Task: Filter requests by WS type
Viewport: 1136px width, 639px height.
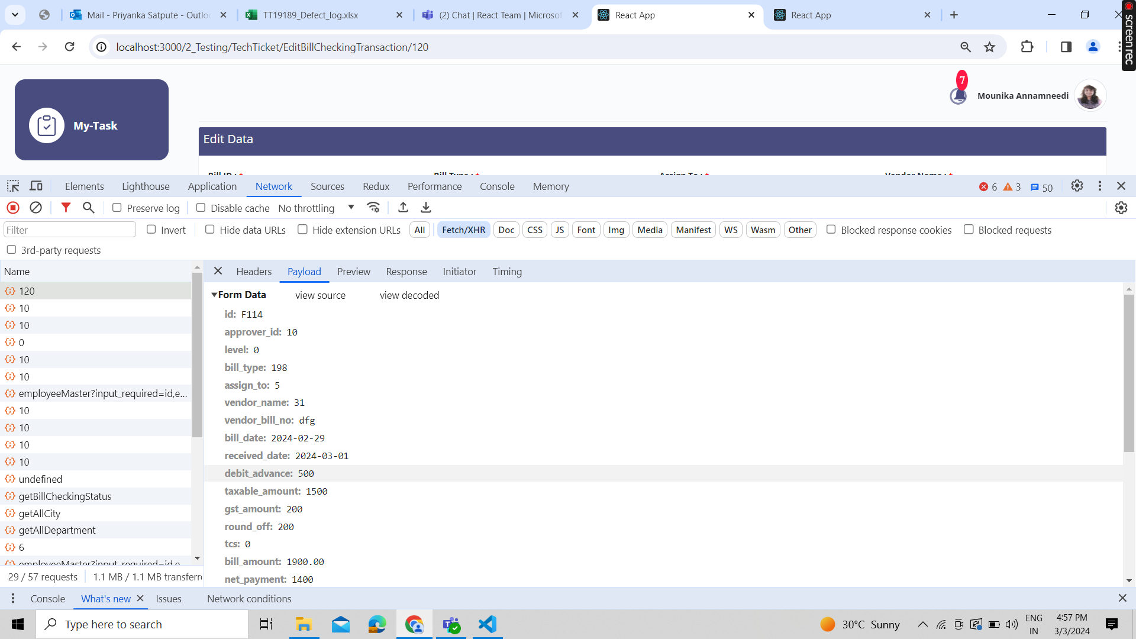Action: [731, 230]
